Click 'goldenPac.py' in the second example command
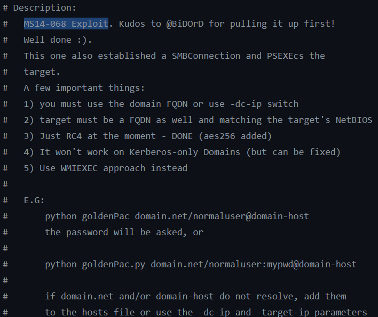Screen dimensions: 378x317 tap(113, 265)
